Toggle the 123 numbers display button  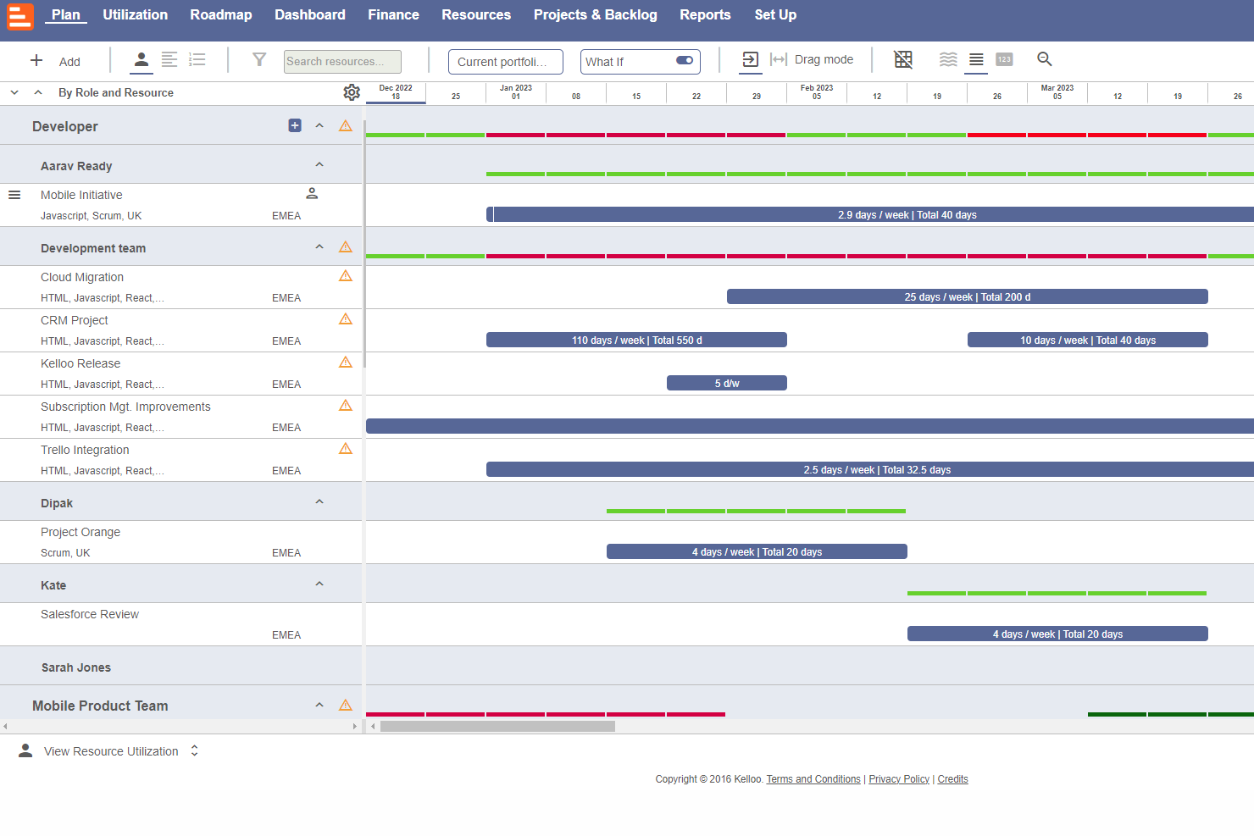[1004, 59]
